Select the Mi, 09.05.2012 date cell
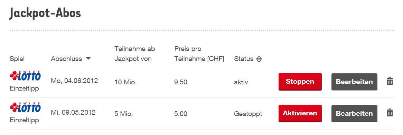 73,113
